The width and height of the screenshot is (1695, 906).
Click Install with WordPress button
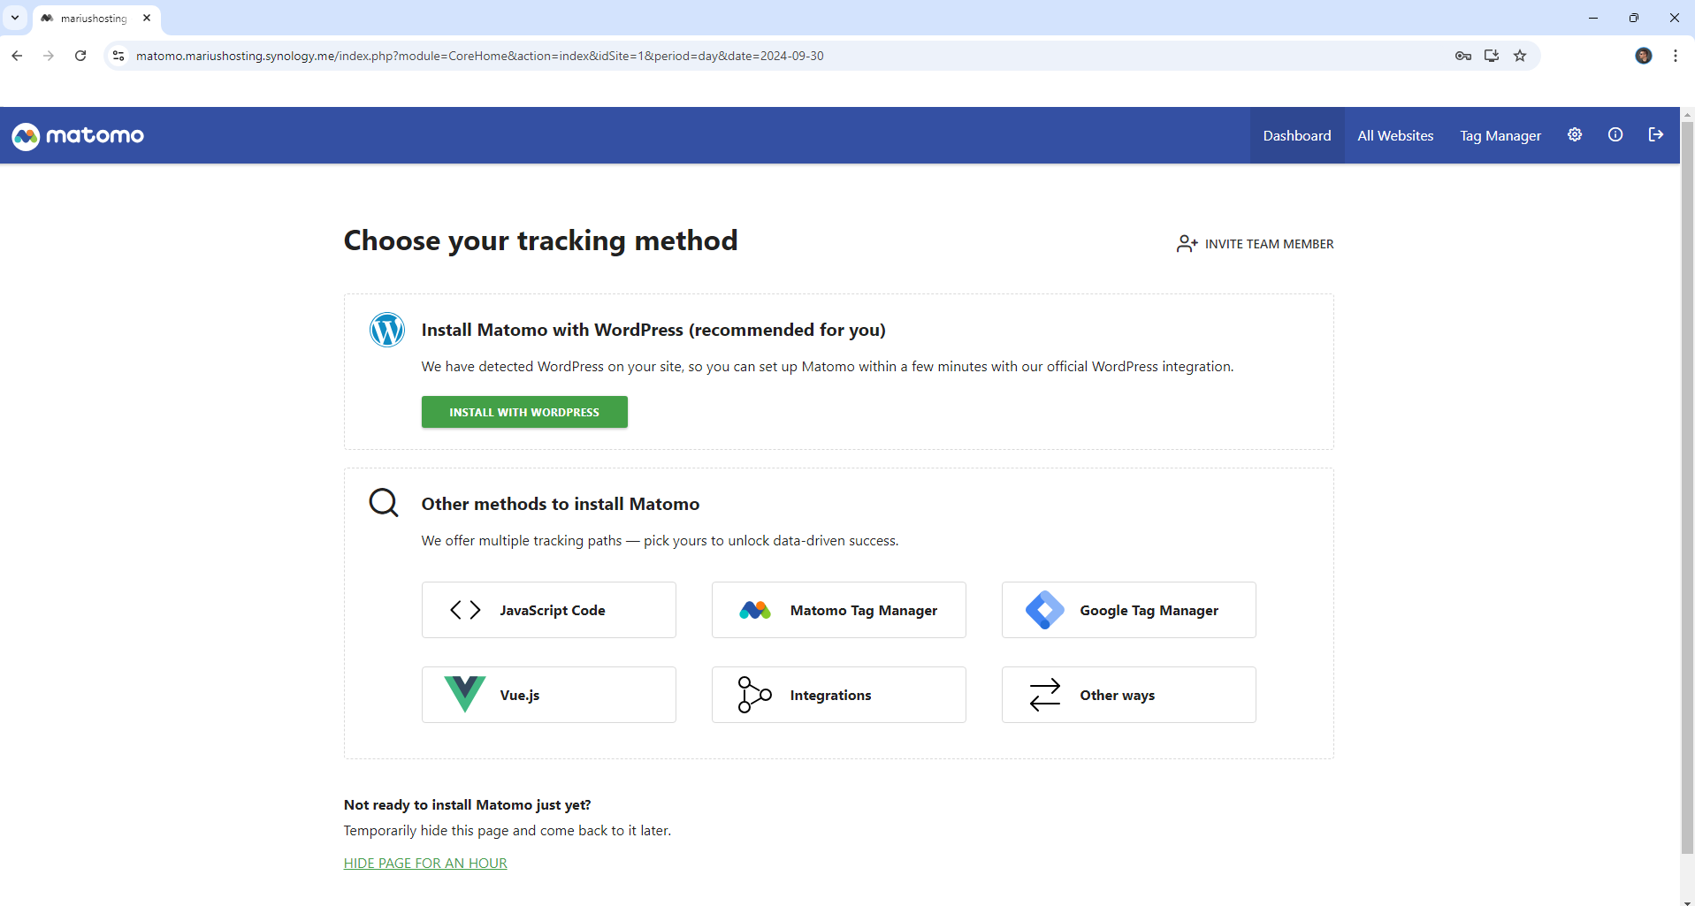524,412
